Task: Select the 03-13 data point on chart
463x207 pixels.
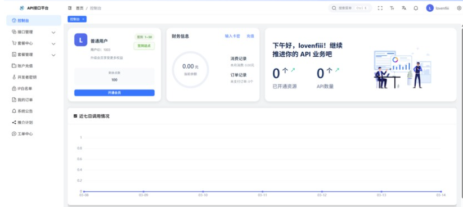Action: 381,192
